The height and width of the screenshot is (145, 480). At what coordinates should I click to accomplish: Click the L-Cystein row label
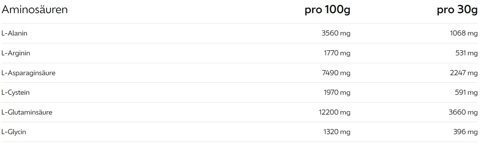(15, 92)
